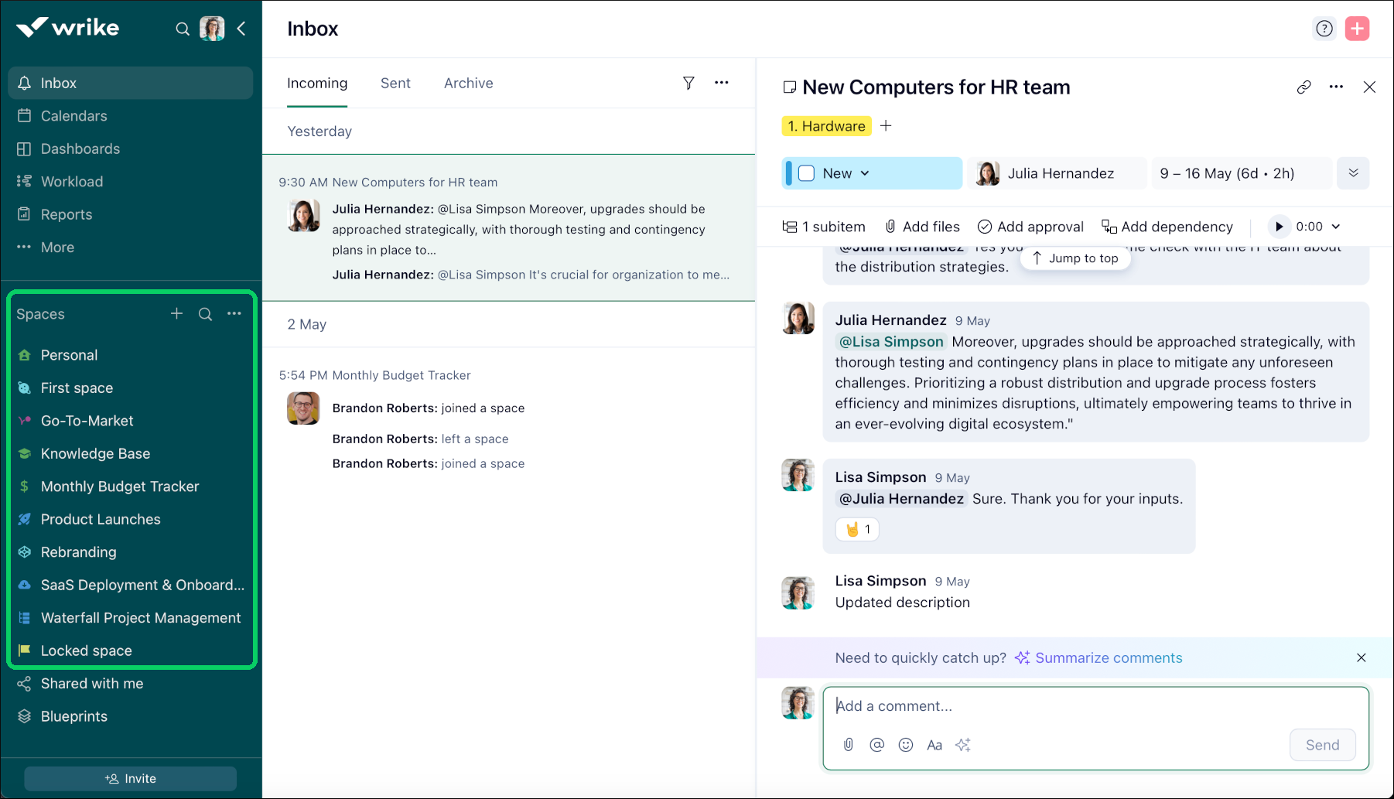Switch to the Sent tab

point(395,83)
